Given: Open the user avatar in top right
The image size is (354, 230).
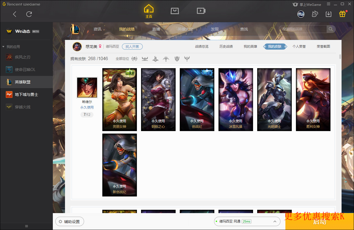Looking at the screenshot, I should (301, 14).
